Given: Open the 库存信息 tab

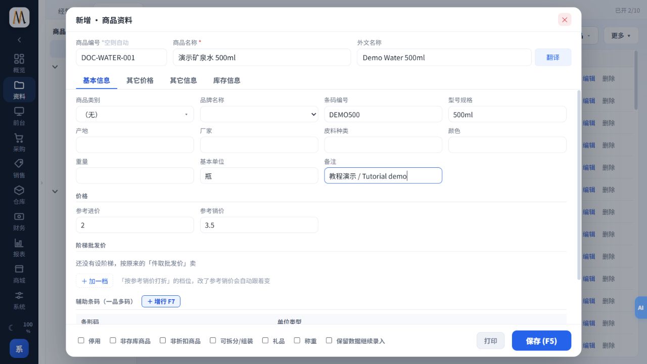Looking at the screenshot, I should pos(227,80).
